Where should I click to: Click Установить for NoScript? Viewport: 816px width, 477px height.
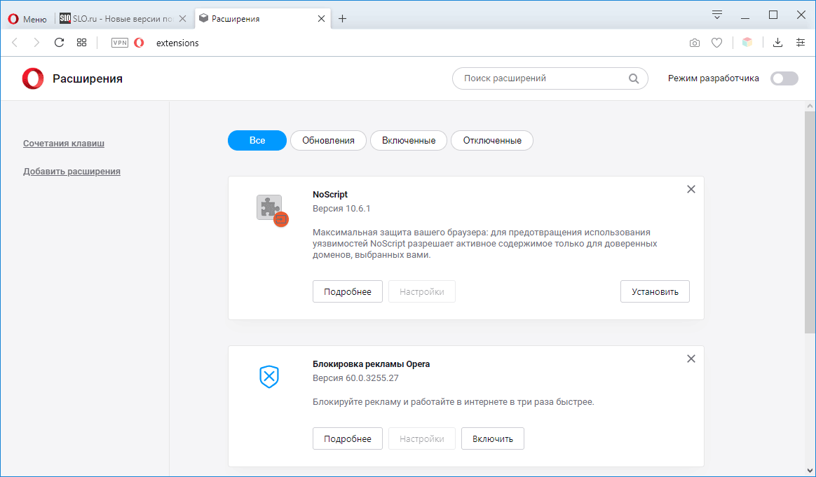pyautogui.click(x=655, y=292)
